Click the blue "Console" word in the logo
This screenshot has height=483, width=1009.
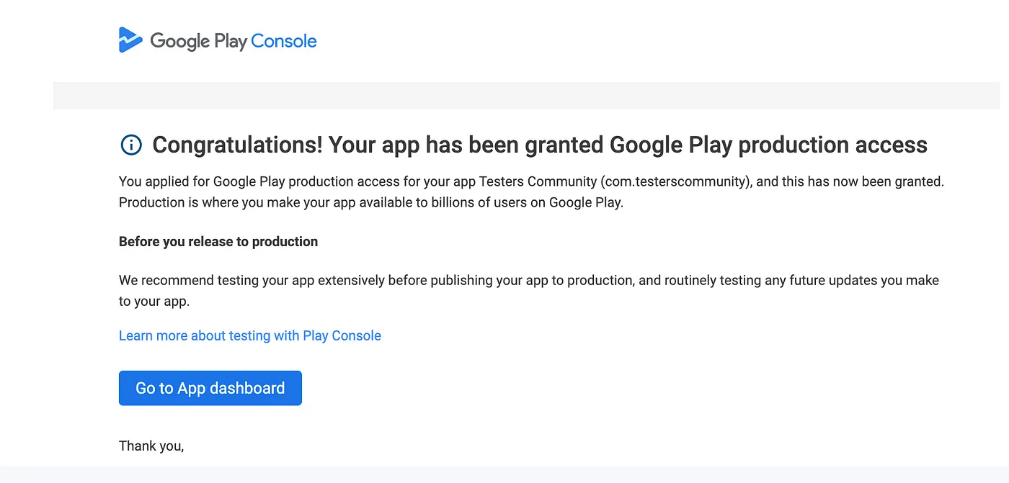point(284,41)
